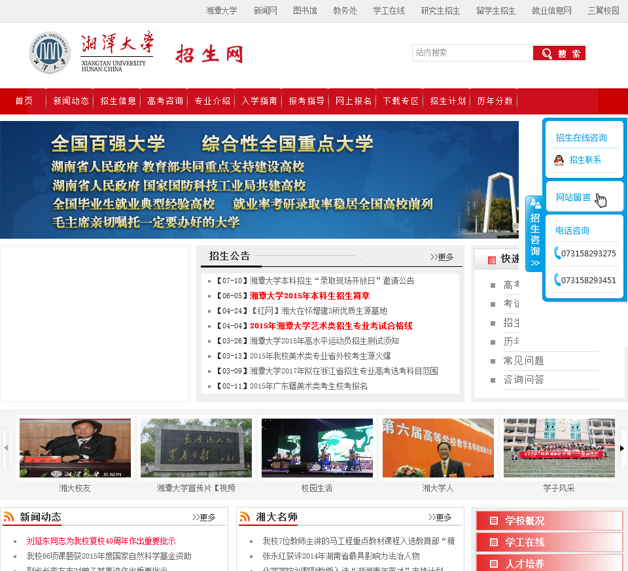Open 下载专区 in the navigation bar
The height and width of the screenshot is (571, 628).
point(400,101)
